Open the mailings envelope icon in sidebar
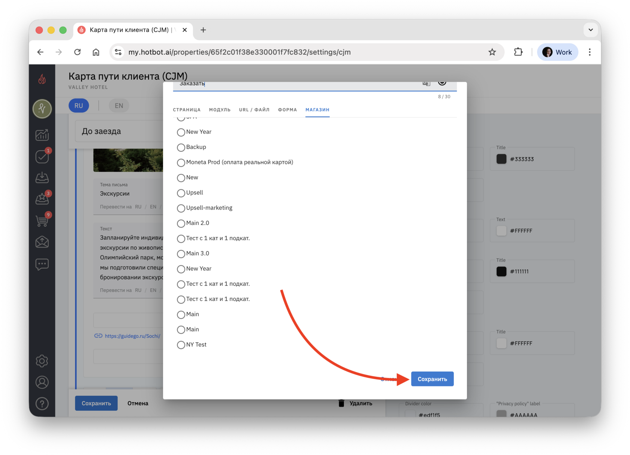Image resolution: width=630 pixels, height=455 pixels. (42, 242)
